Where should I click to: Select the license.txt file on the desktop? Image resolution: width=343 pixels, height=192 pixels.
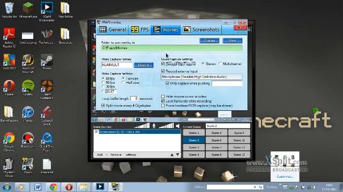coord(47,166)
